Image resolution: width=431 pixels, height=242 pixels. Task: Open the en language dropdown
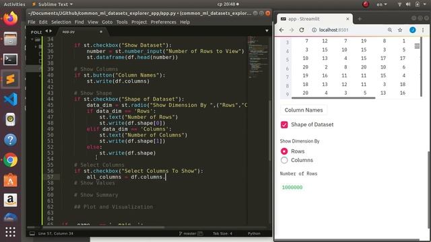[x=382, y=4]
